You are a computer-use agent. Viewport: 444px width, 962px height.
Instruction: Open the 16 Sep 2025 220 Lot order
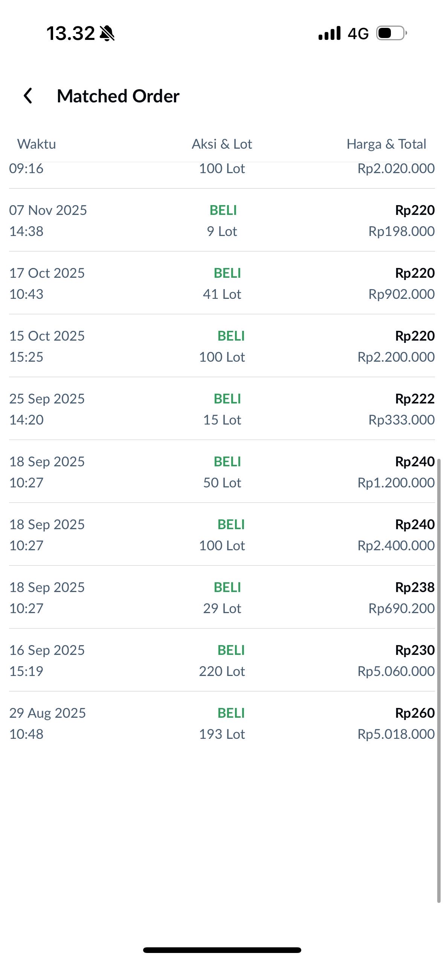222,661
